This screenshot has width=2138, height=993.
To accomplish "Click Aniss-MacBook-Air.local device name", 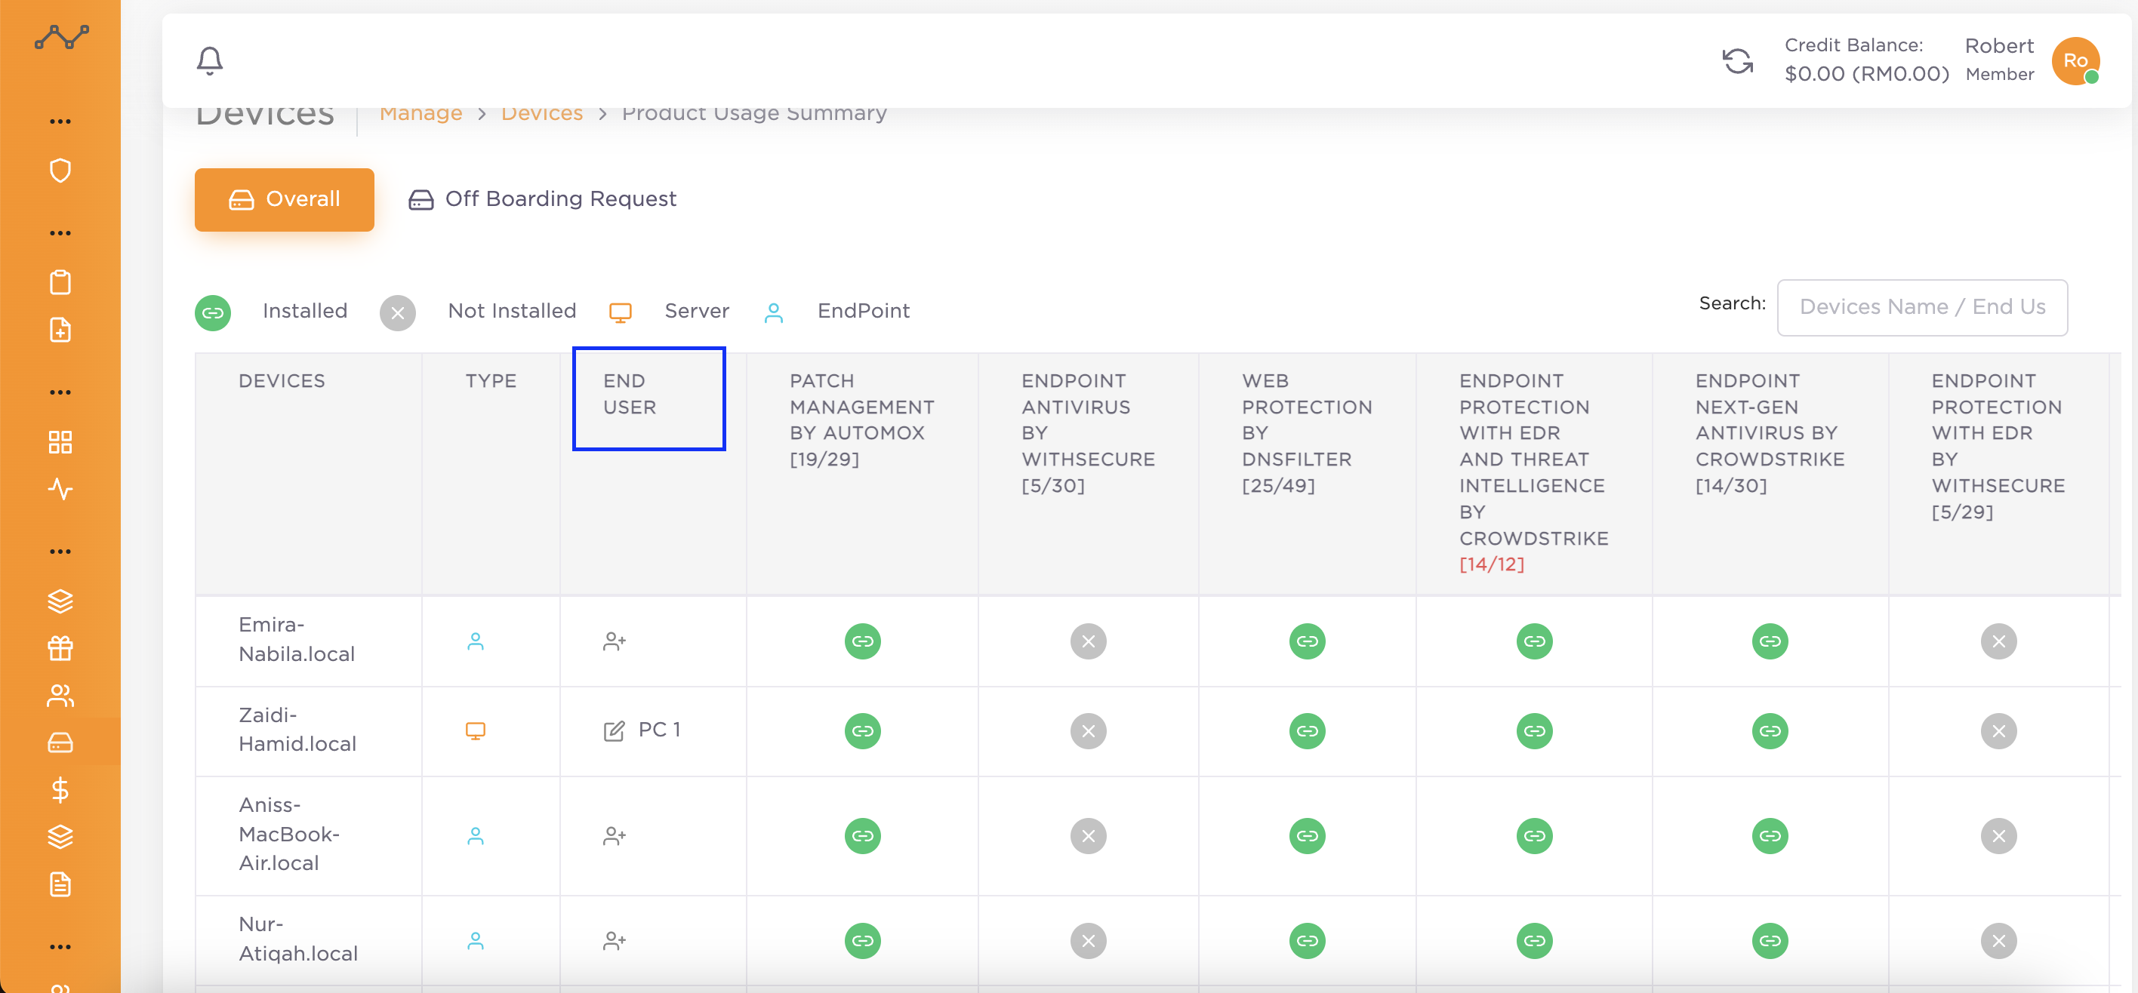I will [289, 835].
